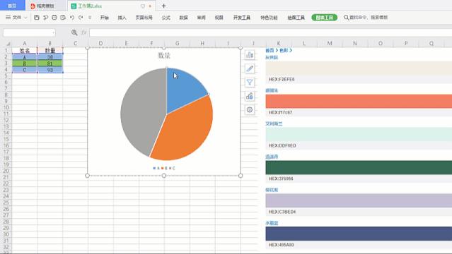Open the Chart Elements button beside the chart

250,54
